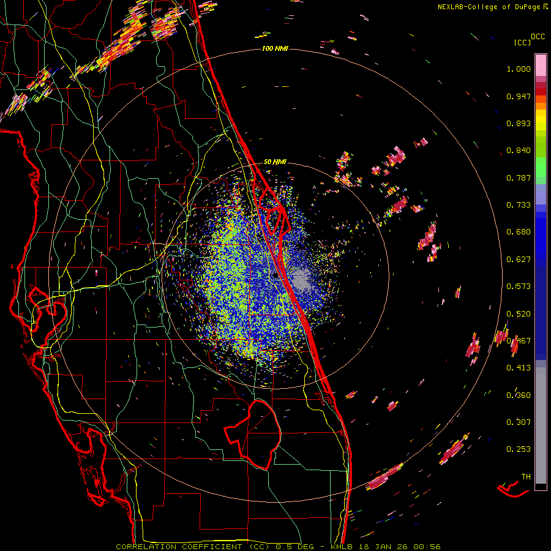The width and height of the screenshot is (551, 551).
Task: Click the black radar site marker in the echo center
Action: (276, 276)
